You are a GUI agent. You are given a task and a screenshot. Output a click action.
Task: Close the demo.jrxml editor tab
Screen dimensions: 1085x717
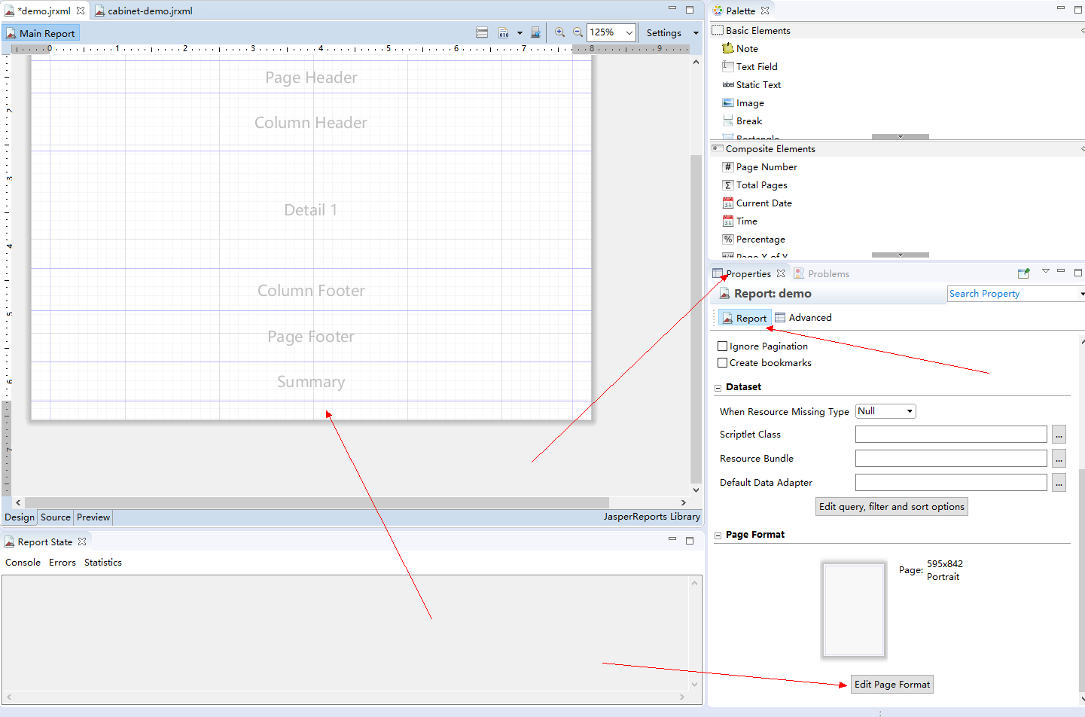point(81,11)
